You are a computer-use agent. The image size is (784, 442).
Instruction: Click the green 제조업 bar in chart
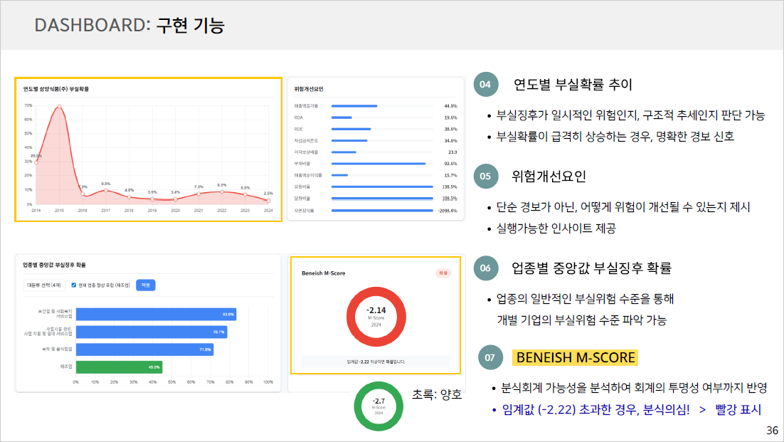click(119, 367)
